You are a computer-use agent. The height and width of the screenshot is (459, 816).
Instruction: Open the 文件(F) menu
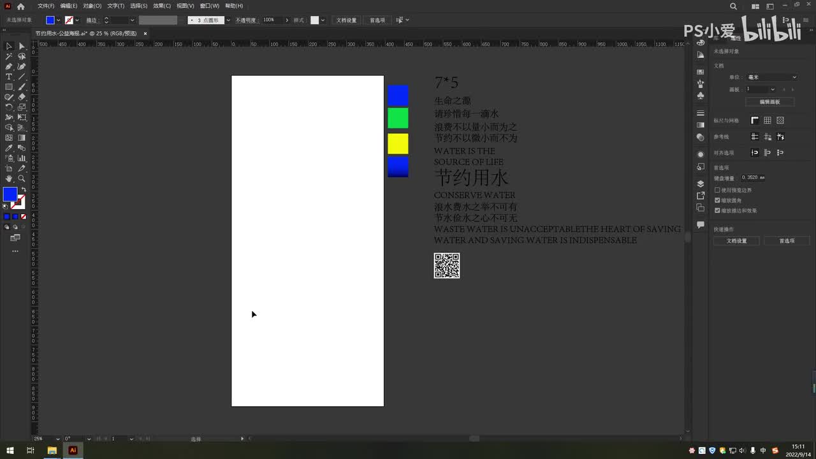pyautogui.click(x=46, y=6)
